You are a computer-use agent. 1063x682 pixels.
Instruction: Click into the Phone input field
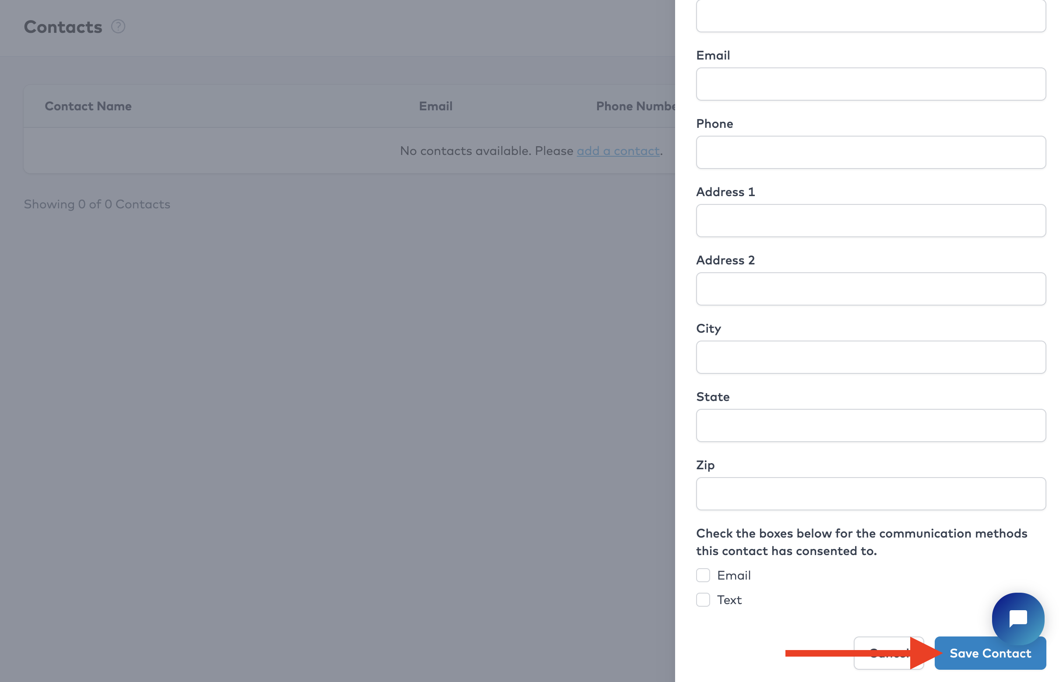click(870, 152)
